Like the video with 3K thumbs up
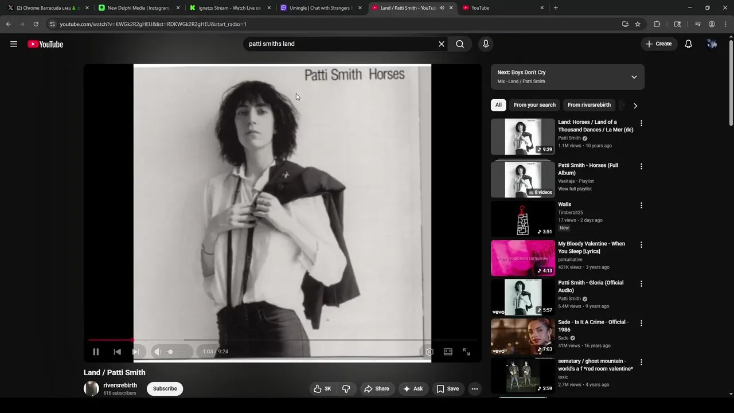Screen dimensions: 734x413 coord(322,389)
